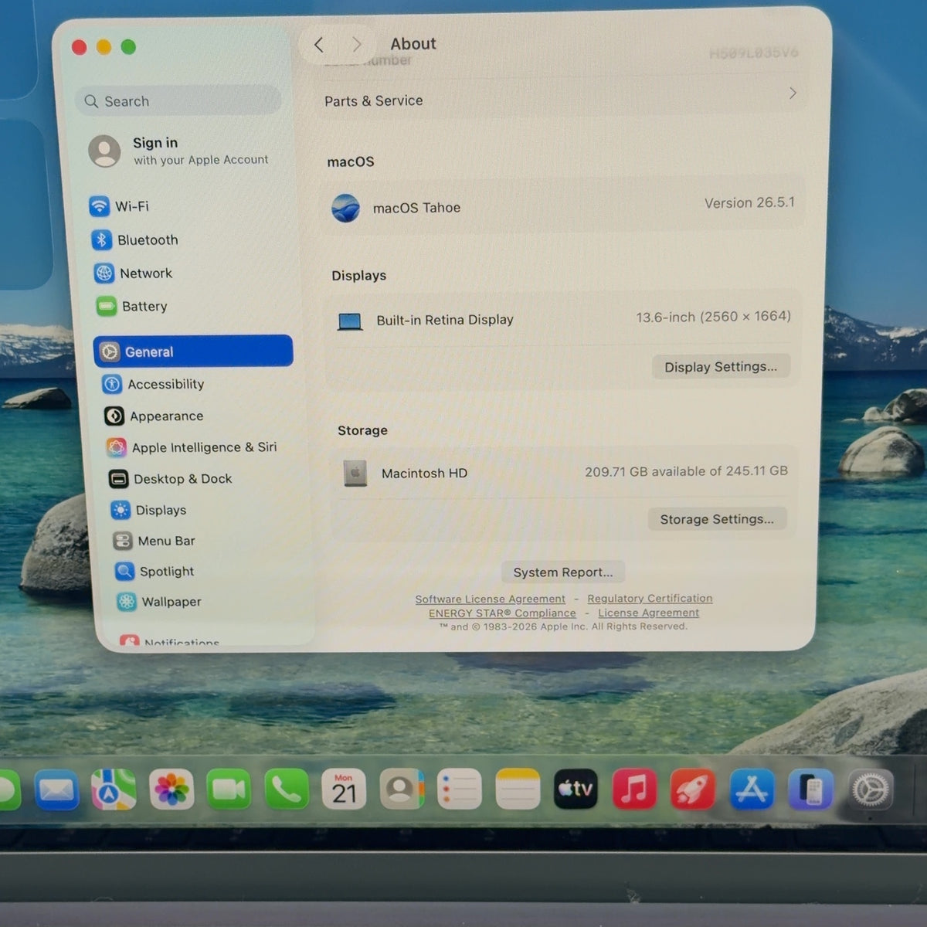Click the macOS Tahoe version row
Viewport: 927px width, 927px height.
(564, 205)
